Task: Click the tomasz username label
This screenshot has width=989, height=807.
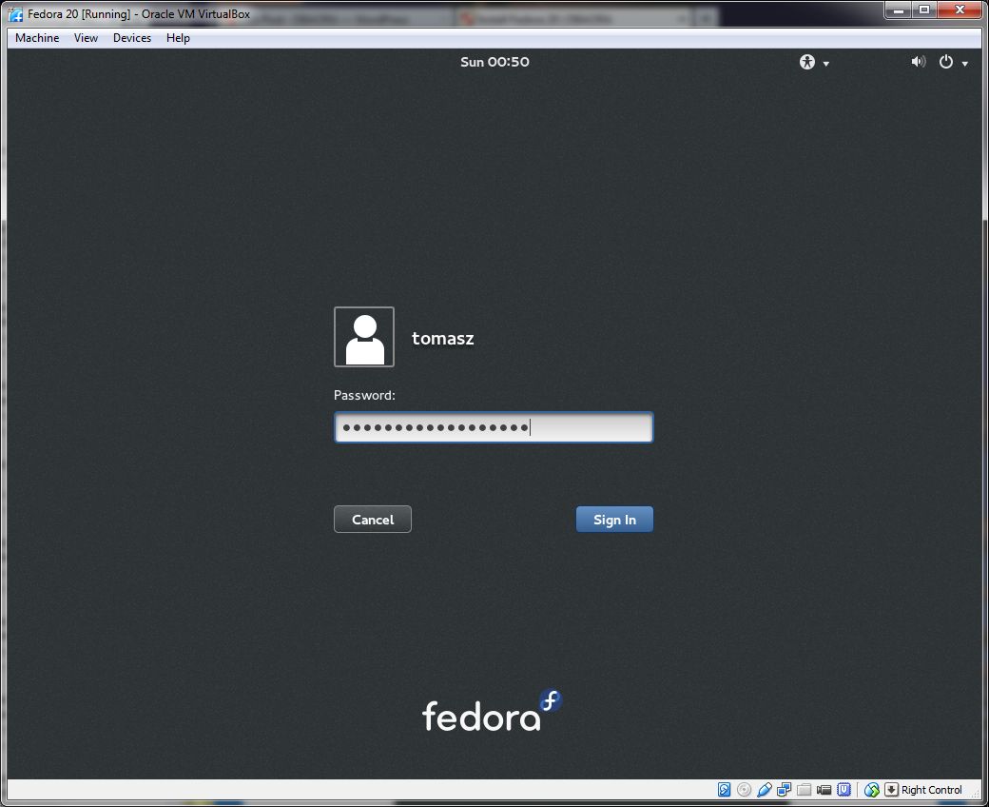Action: (443, 338)
